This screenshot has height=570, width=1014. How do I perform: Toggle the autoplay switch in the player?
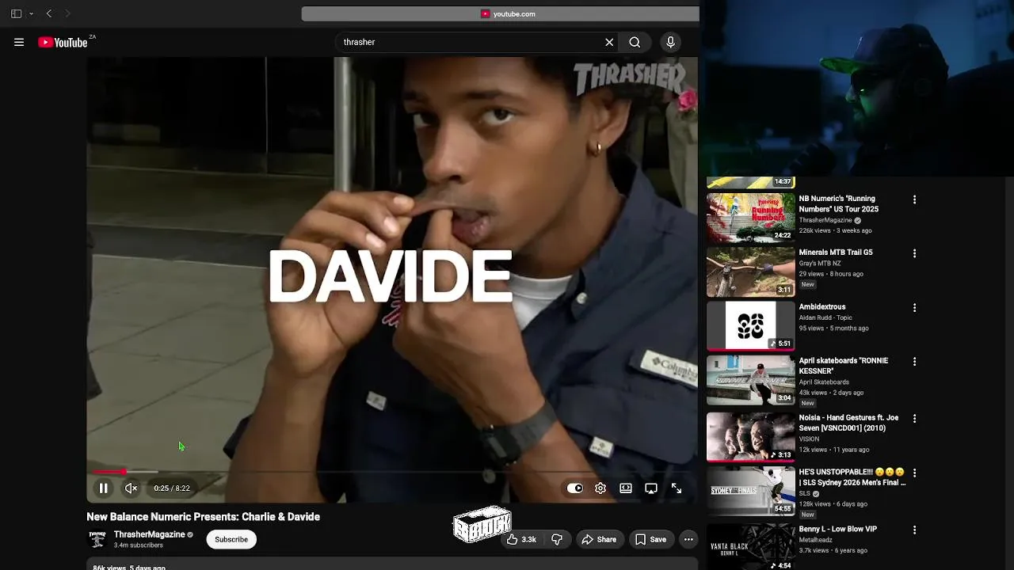(x=575, y=488)
